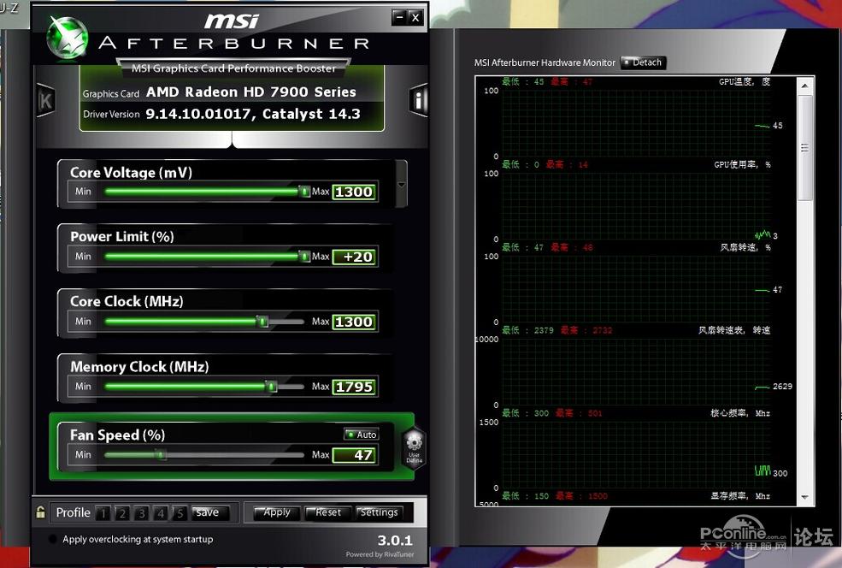Image resolution: width=842 pixels, height=568 pixels.
Task: Minimize the Afterburner window
Action: tap(399, 17)
